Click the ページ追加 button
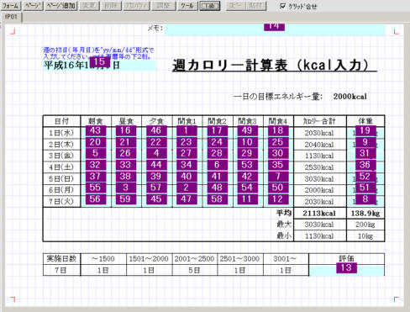The width and height of the screenshot is (410, 312). tap(60, 6)
